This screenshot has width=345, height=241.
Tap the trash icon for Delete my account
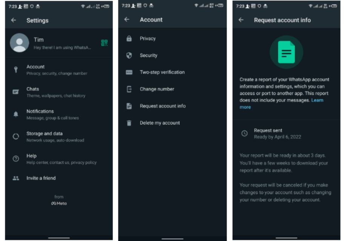[129, 123]
